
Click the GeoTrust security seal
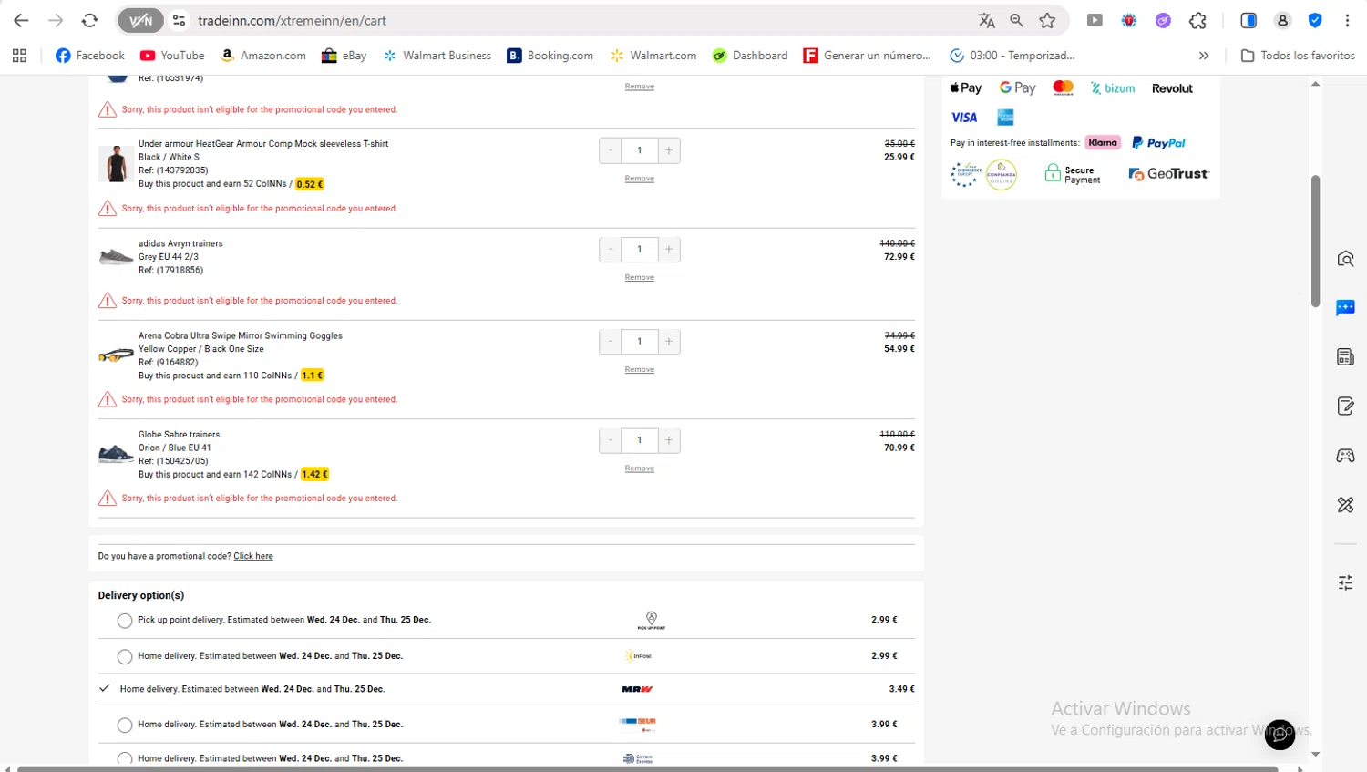1168,174
